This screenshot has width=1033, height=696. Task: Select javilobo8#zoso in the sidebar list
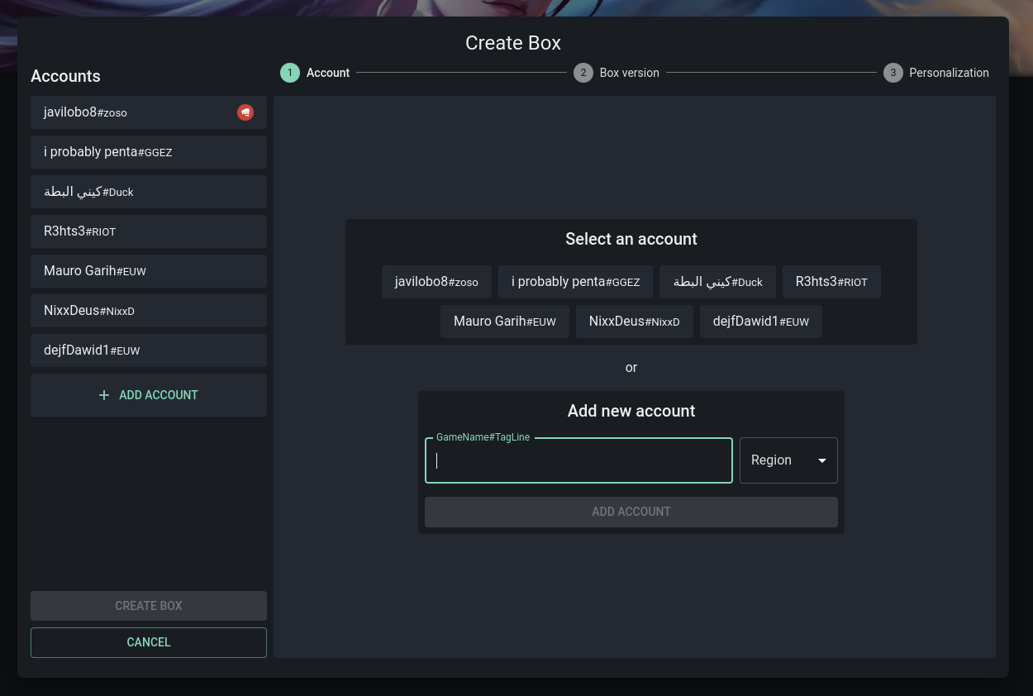point(132,112)
